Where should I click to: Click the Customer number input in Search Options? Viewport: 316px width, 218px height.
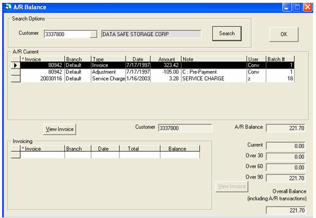67,34
